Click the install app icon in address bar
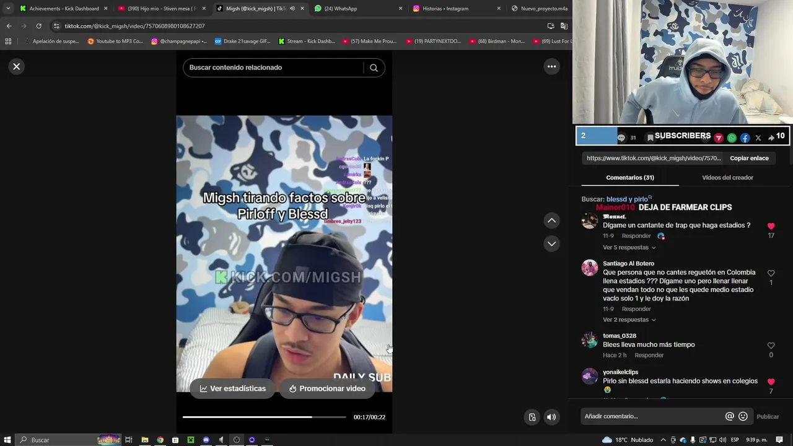 pos(550,26)
